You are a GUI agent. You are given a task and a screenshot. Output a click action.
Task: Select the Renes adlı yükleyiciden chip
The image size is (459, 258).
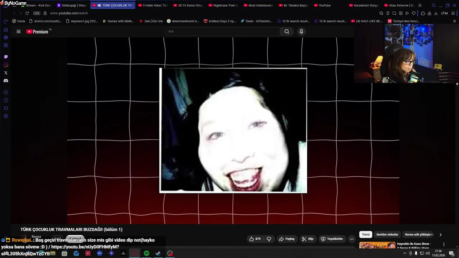(419, 235)
